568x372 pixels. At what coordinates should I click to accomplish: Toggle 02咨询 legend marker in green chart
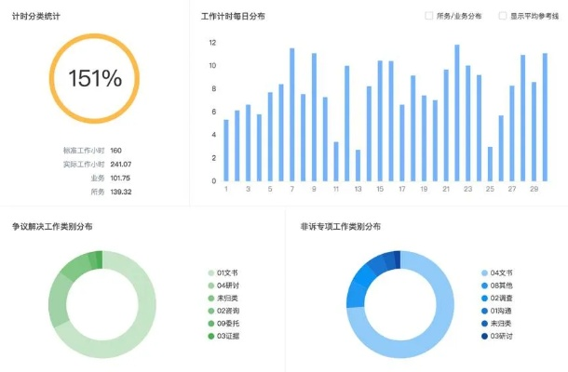(x=210, y=310)
